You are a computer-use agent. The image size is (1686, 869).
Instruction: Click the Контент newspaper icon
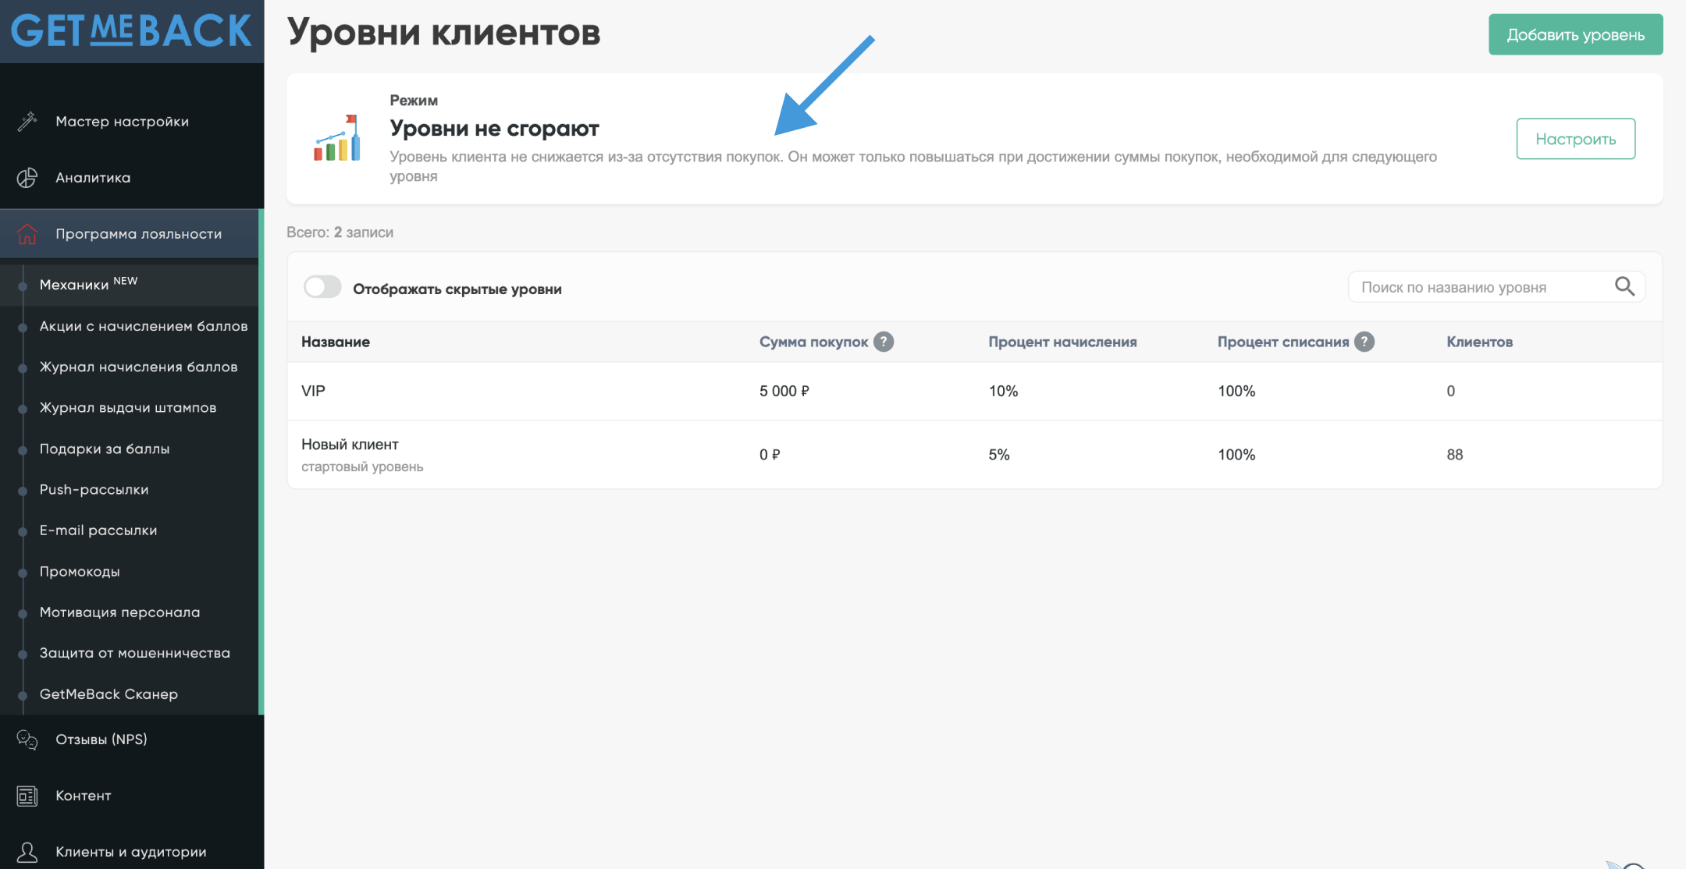(x=27, y=796)
